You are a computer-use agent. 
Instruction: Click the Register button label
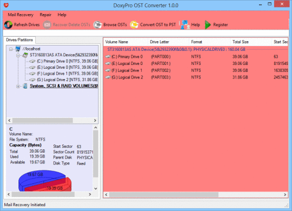(221, 24)
